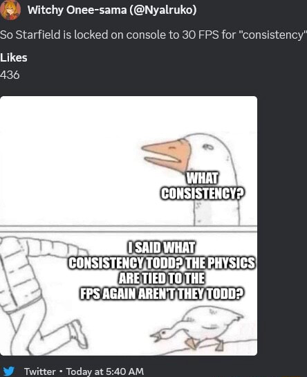307x377 pixels.
Task: Click the "Twitter" footer label
Action: 39,371
